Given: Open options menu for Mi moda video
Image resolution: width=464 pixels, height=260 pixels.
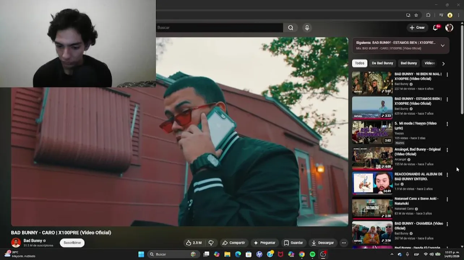Looking at the screenshot, I should click(x=447, y=124).
